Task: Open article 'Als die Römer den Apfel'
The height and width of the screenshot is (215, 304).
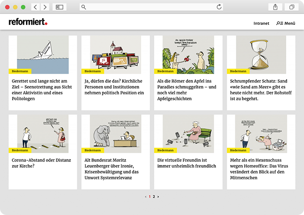Action: click(x=187, y=90)
